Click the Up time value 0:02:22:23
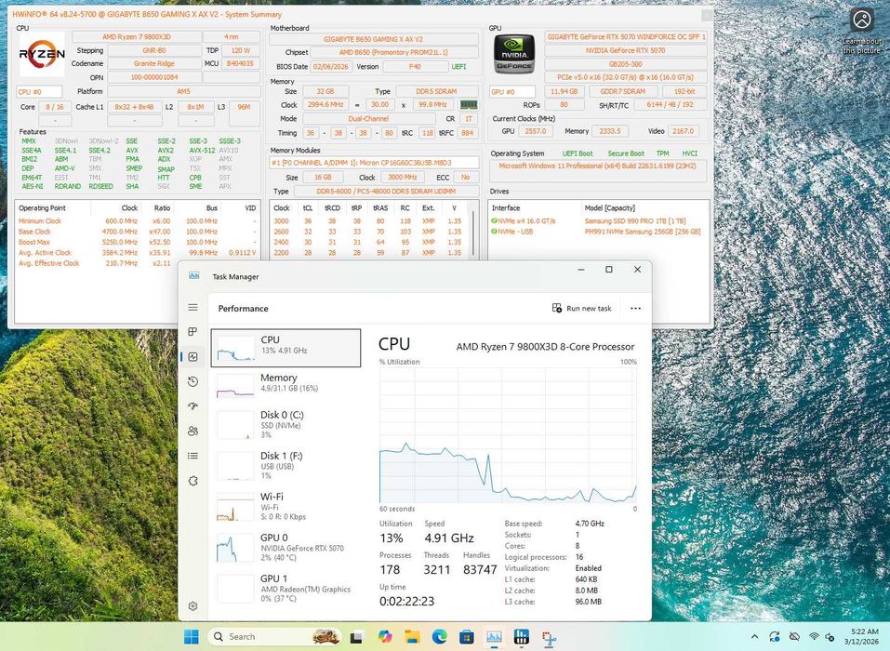Image resolution: width=890 pixels, height=651 pixels. click(406, 601)
